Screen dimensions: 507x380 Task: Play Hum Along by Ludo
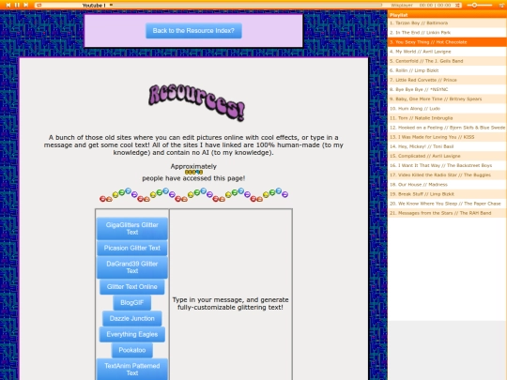click(447, 109)
